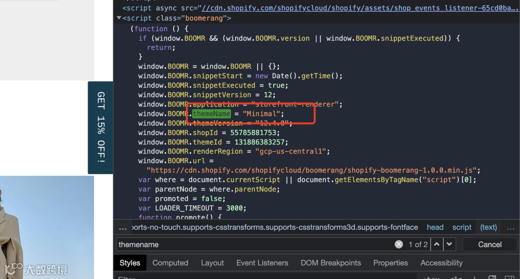Click the LOADER_TIMEOUT value 3000
The height and width of the screenshot is (279, 520).
pos(234,208)
